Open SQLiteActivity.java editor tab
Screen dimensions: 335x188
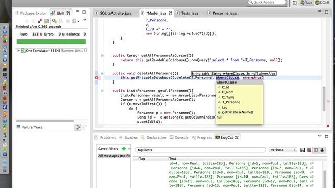(114, 13)
